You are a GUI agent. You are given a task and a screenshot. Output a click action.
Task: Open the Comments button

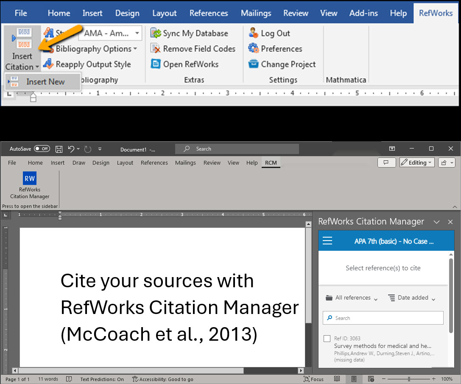point(386,163)
